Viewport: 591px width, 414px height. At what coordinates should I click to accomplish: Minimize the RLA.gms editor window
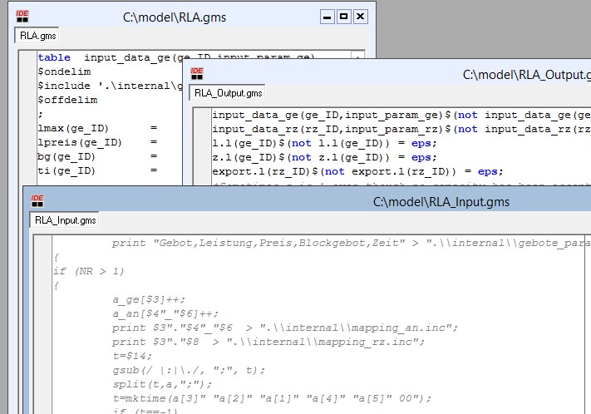328,16
